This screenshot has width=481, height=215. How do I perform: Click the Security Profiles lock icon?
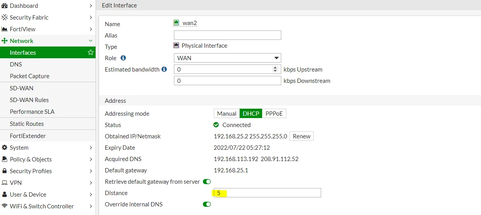point(5,171)
